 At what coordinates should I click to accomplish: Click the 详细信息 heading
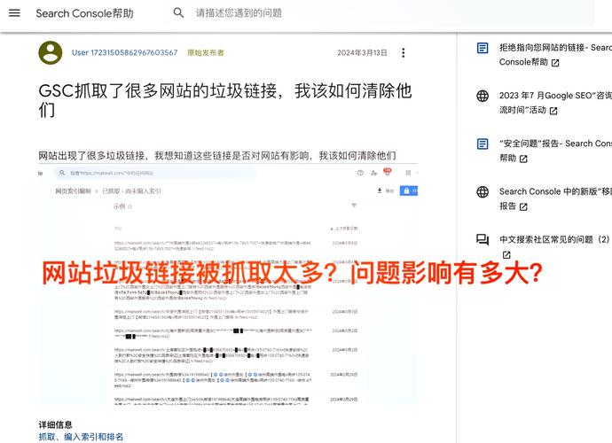55,424
